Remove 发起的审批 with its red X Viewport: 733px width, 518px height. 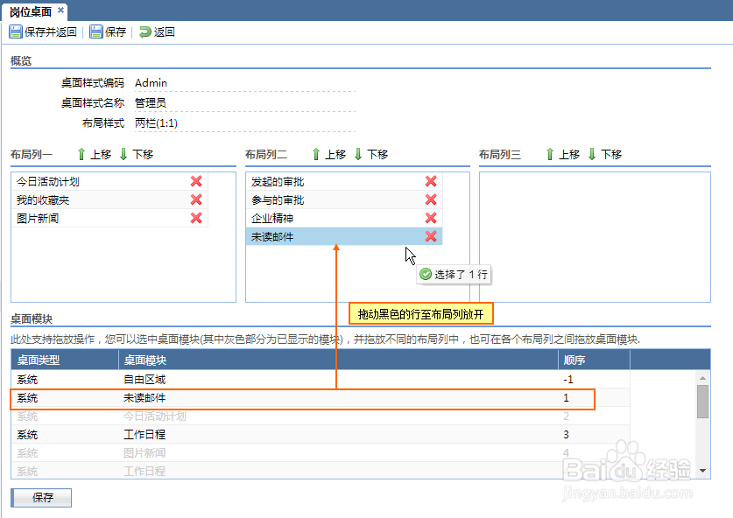[431, 181]
